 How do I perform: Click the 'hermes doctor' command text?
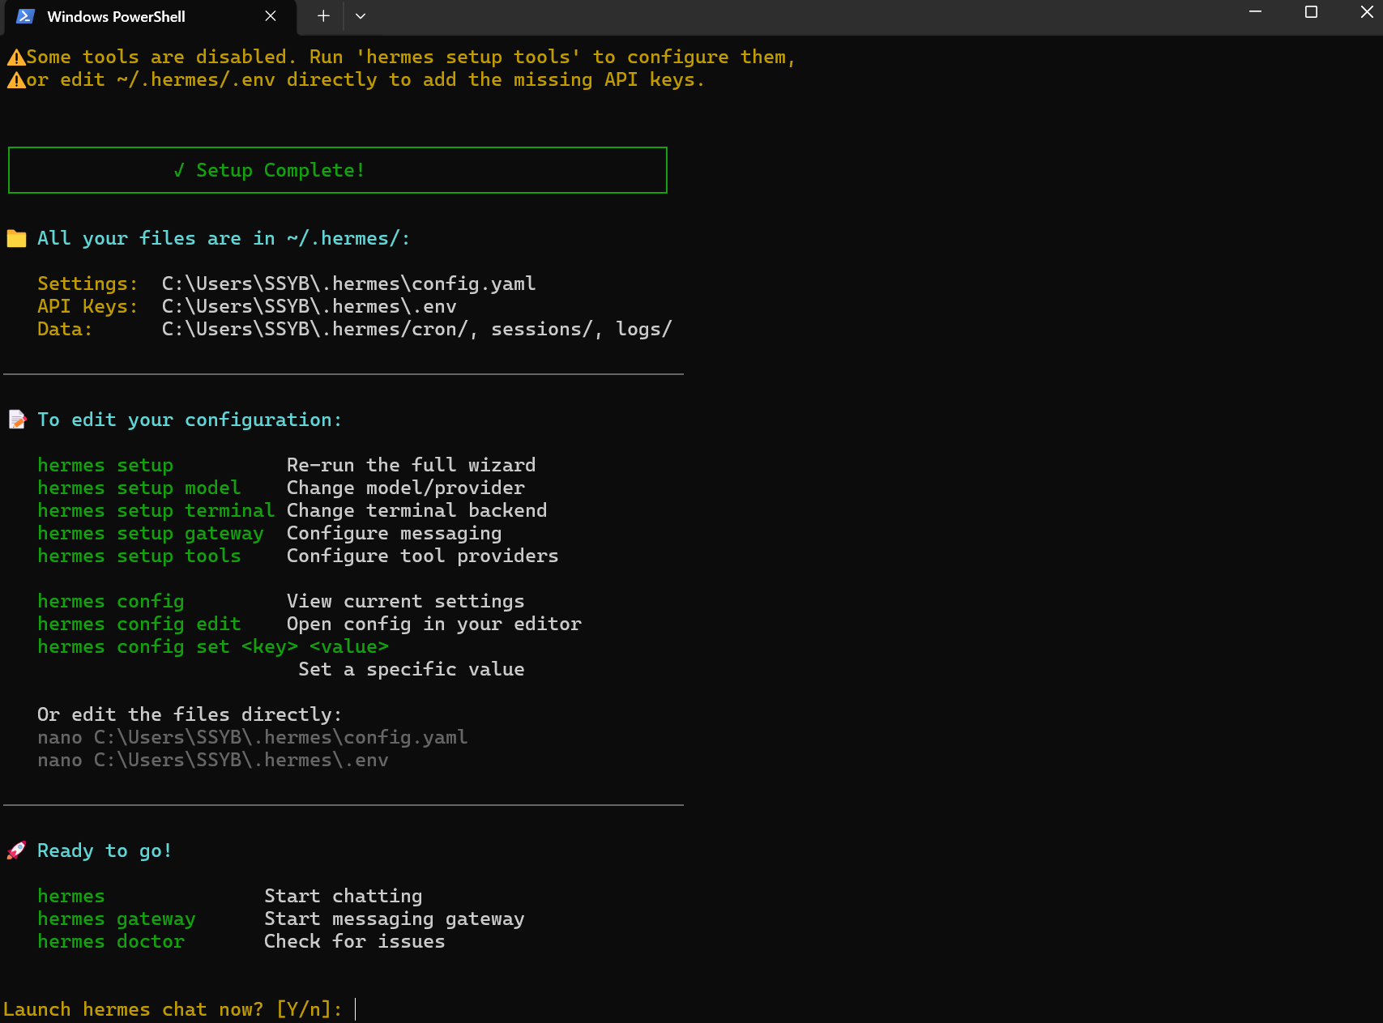(x=110, y=941)
